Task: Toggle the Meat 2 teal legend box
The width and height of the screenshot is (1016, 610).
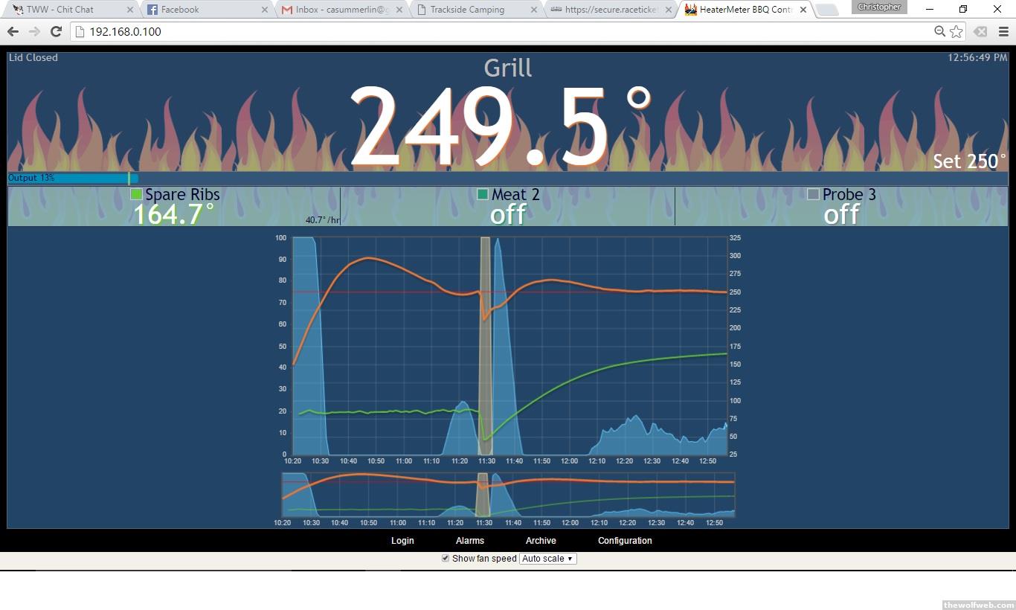Action: pyautogui.click(x=482, y=194)
